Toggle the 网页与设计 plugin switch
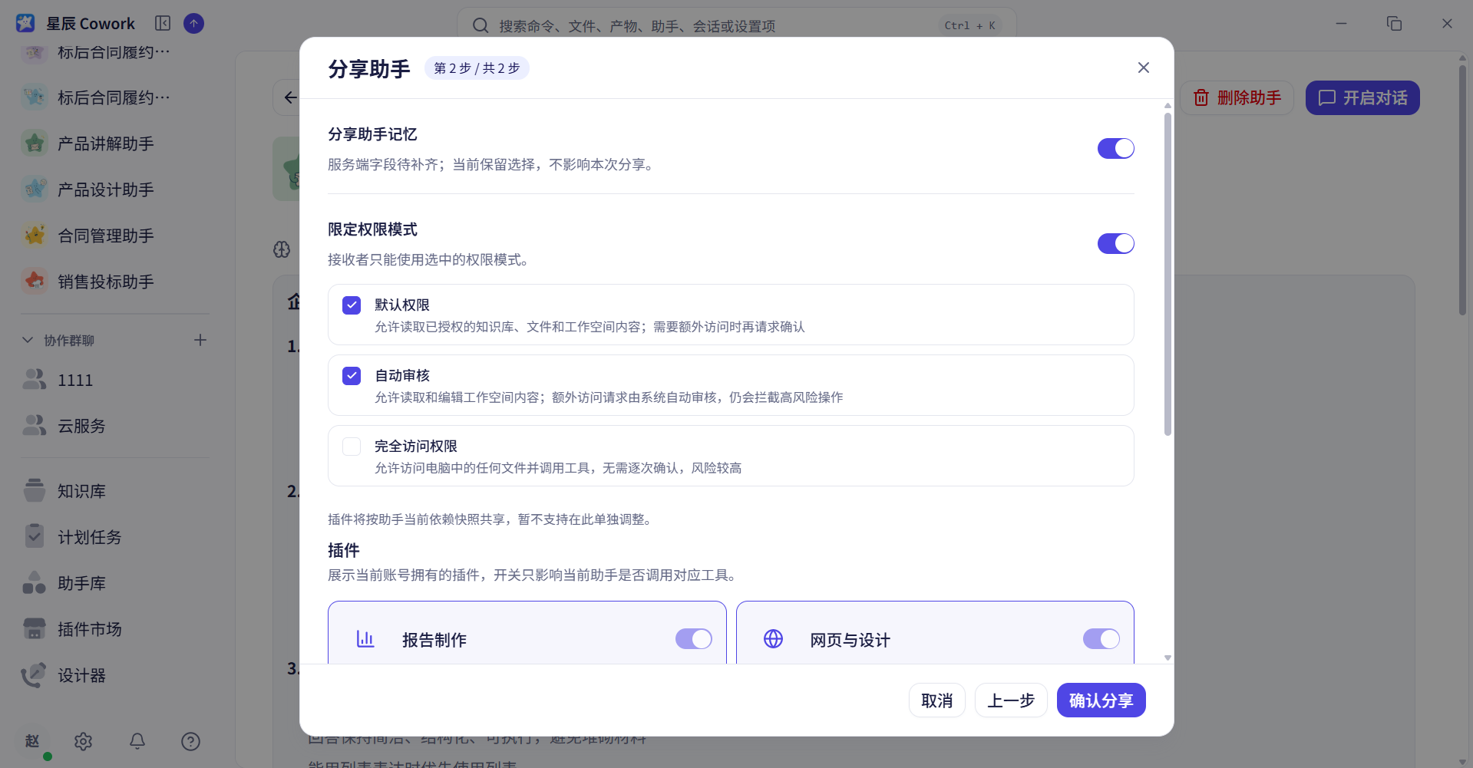This screenshot has height=768, width=1473. pos(1101,639)
